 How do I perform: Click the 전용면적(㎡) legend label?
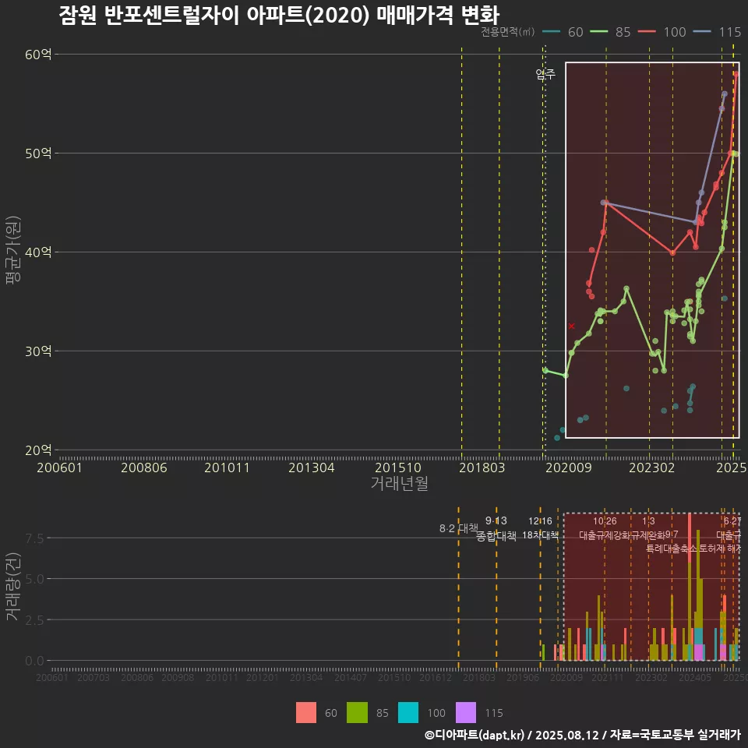507,32
